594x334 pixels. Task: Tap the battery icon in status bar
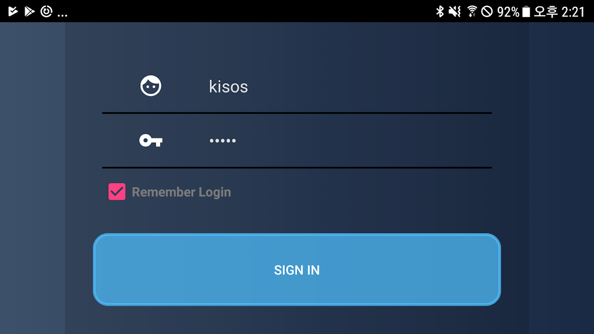pos(526,11)
